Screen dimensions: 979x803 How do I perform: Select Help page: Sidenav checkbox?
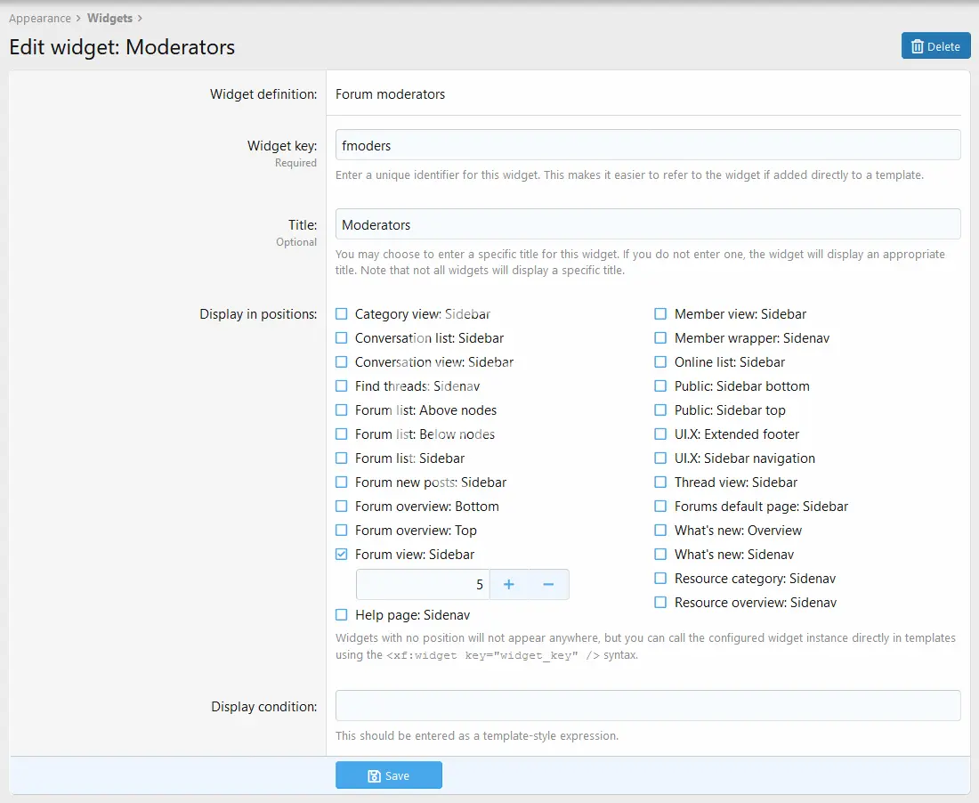coord(342,614)
